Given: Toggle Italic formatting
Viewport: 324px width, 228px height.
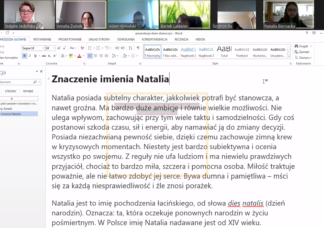Looking at the screenshot, I should pos(30,56).
